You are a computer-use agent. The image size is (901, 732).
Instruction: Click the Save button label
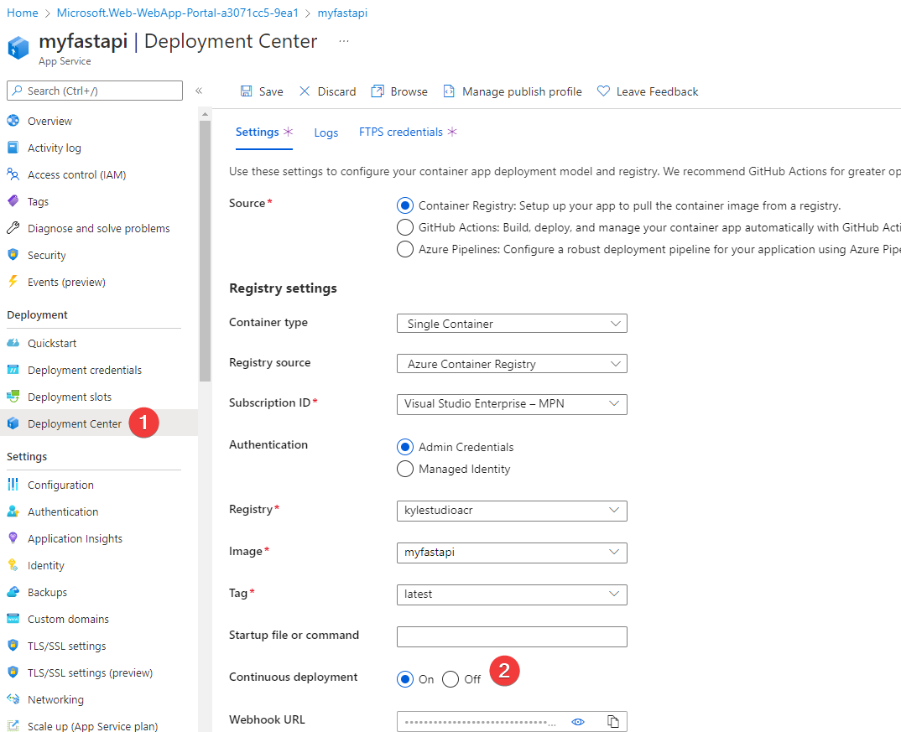click(x=271, y=91)
